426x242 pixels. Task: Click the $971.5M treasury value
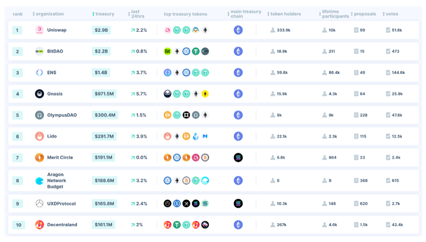(x=104, y=94)
